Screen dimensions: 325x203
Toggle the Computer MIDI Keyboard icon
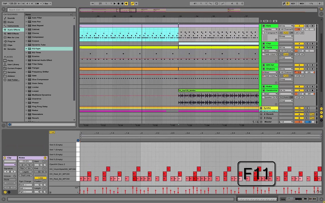[x=288, y=3]
